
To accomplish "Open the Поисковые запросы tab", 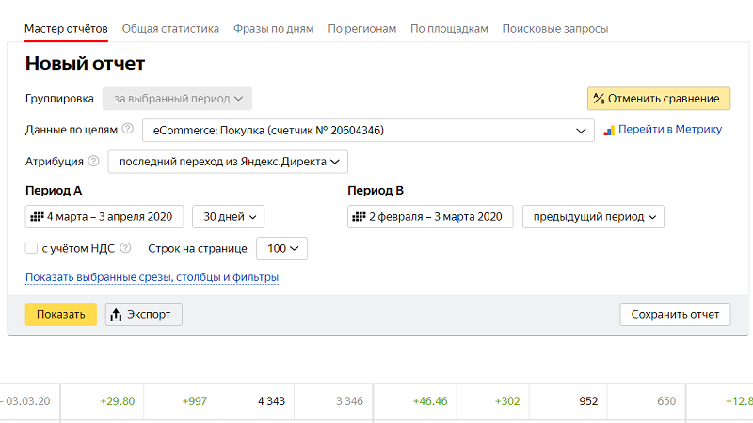I will click(555, 29).
